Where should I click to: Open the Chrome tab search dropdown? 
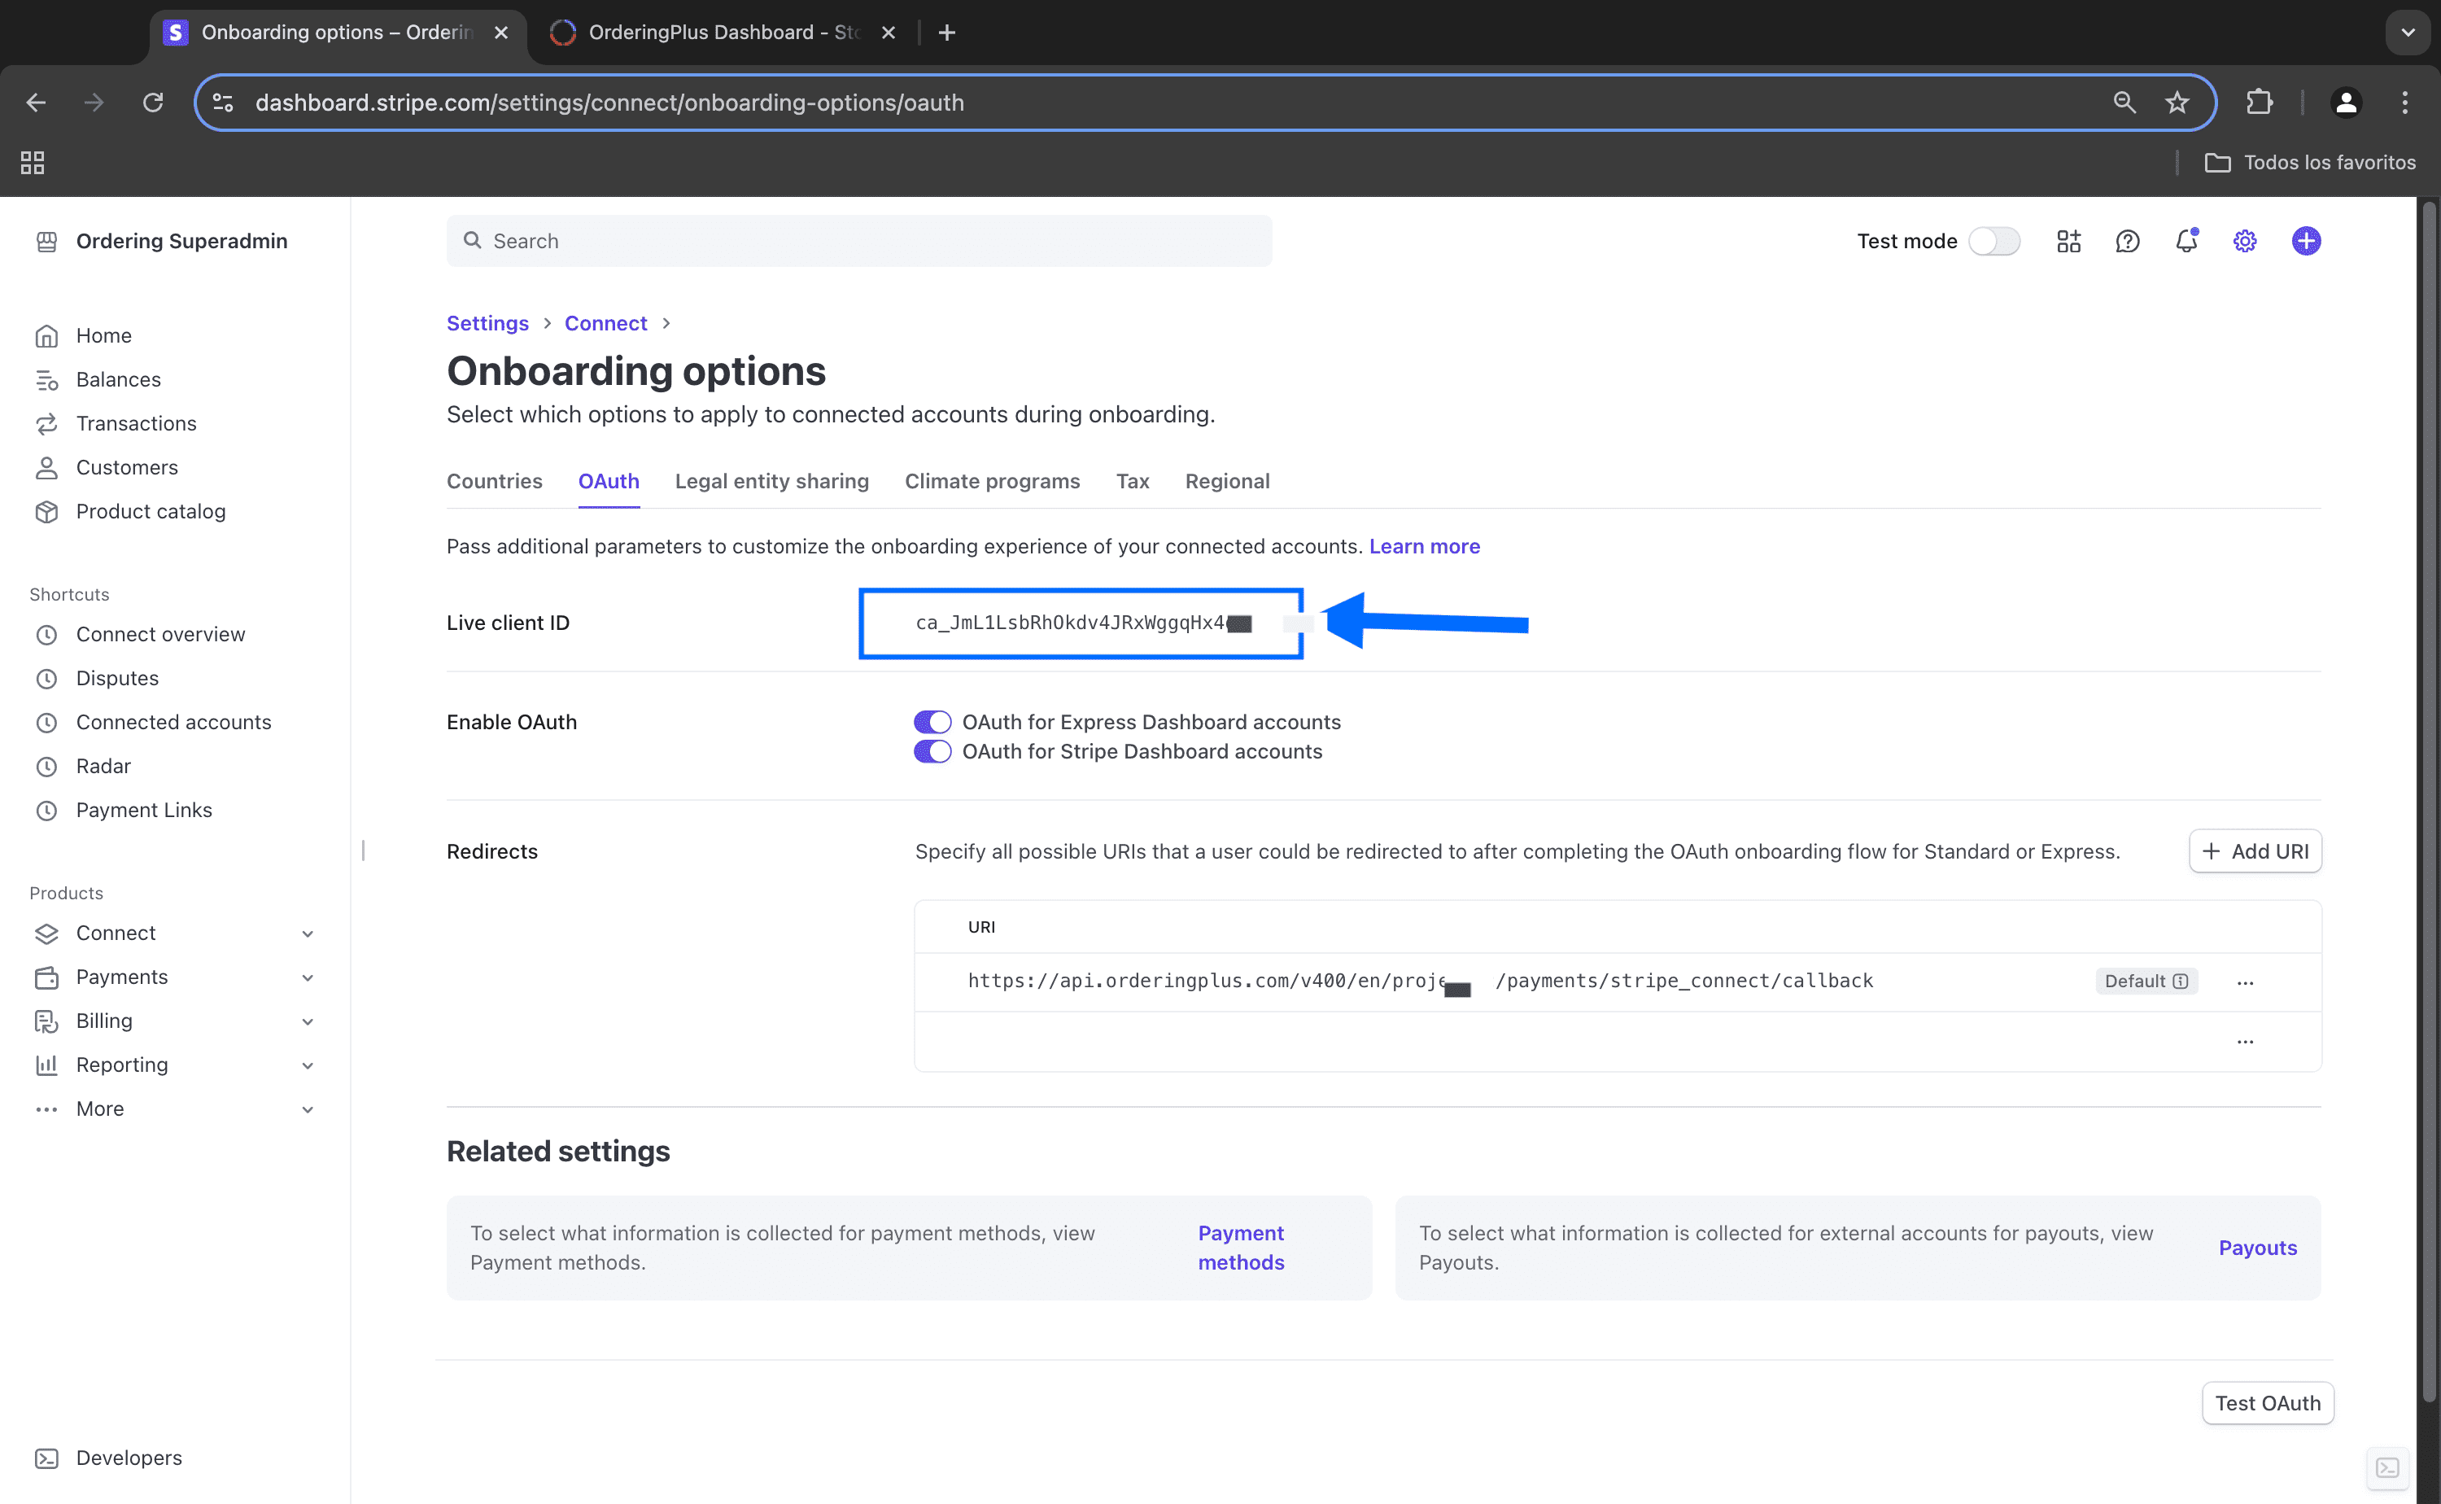pos(2407,32)
